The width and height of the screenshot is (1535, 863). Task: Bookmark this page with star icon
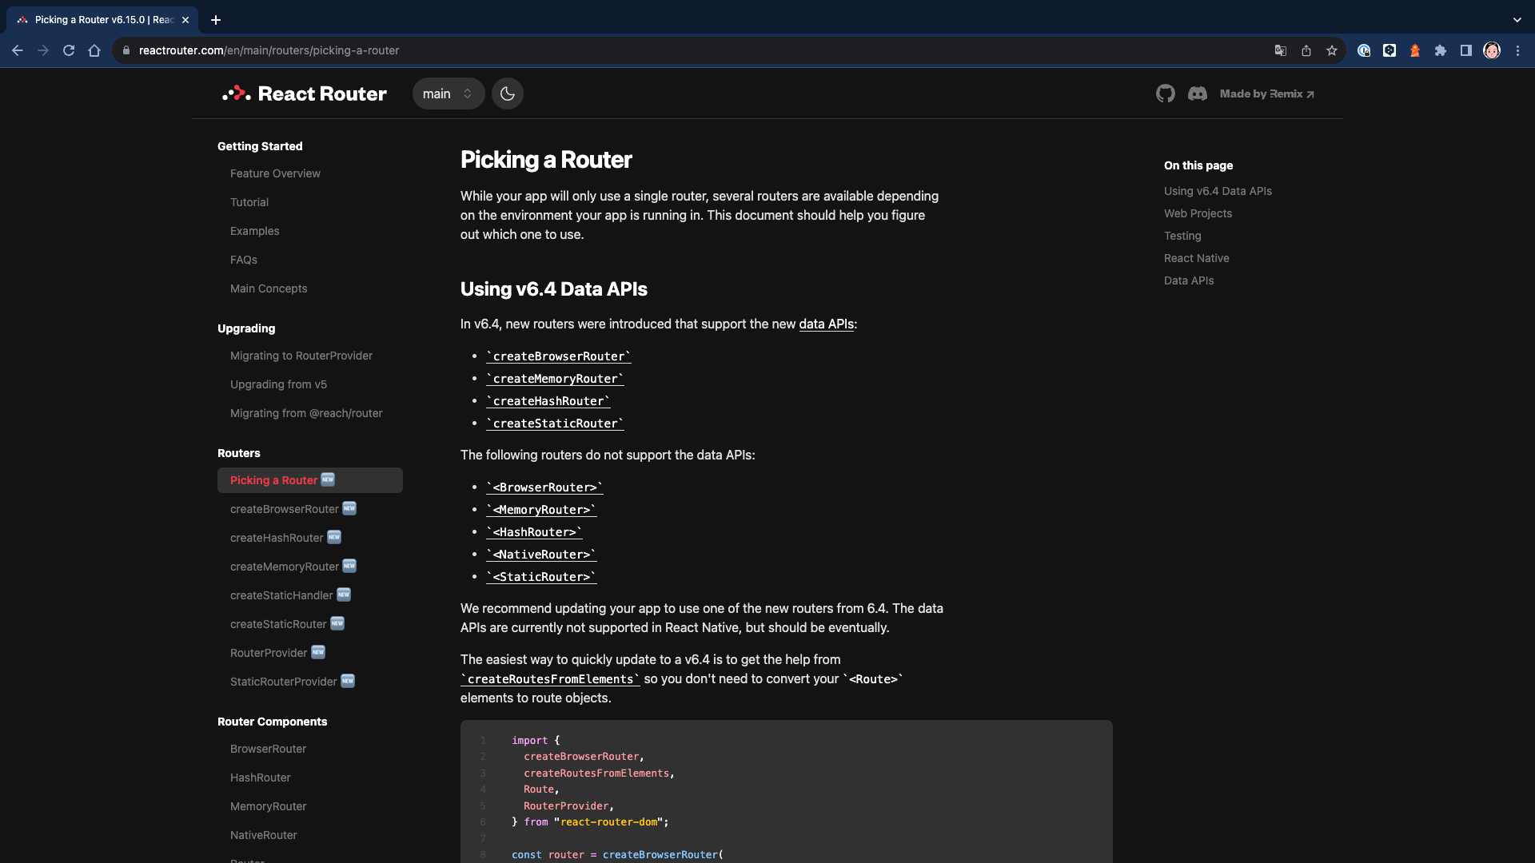(1331, 50)
